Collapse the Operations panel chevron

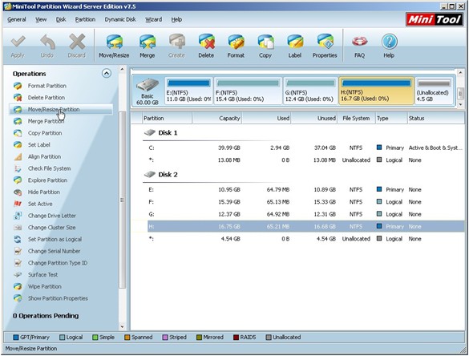point(107,73)
